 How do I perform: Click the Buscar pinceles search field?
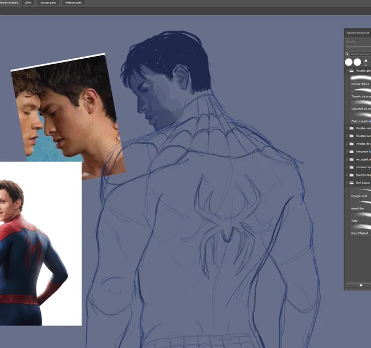[x=360, y=54]
